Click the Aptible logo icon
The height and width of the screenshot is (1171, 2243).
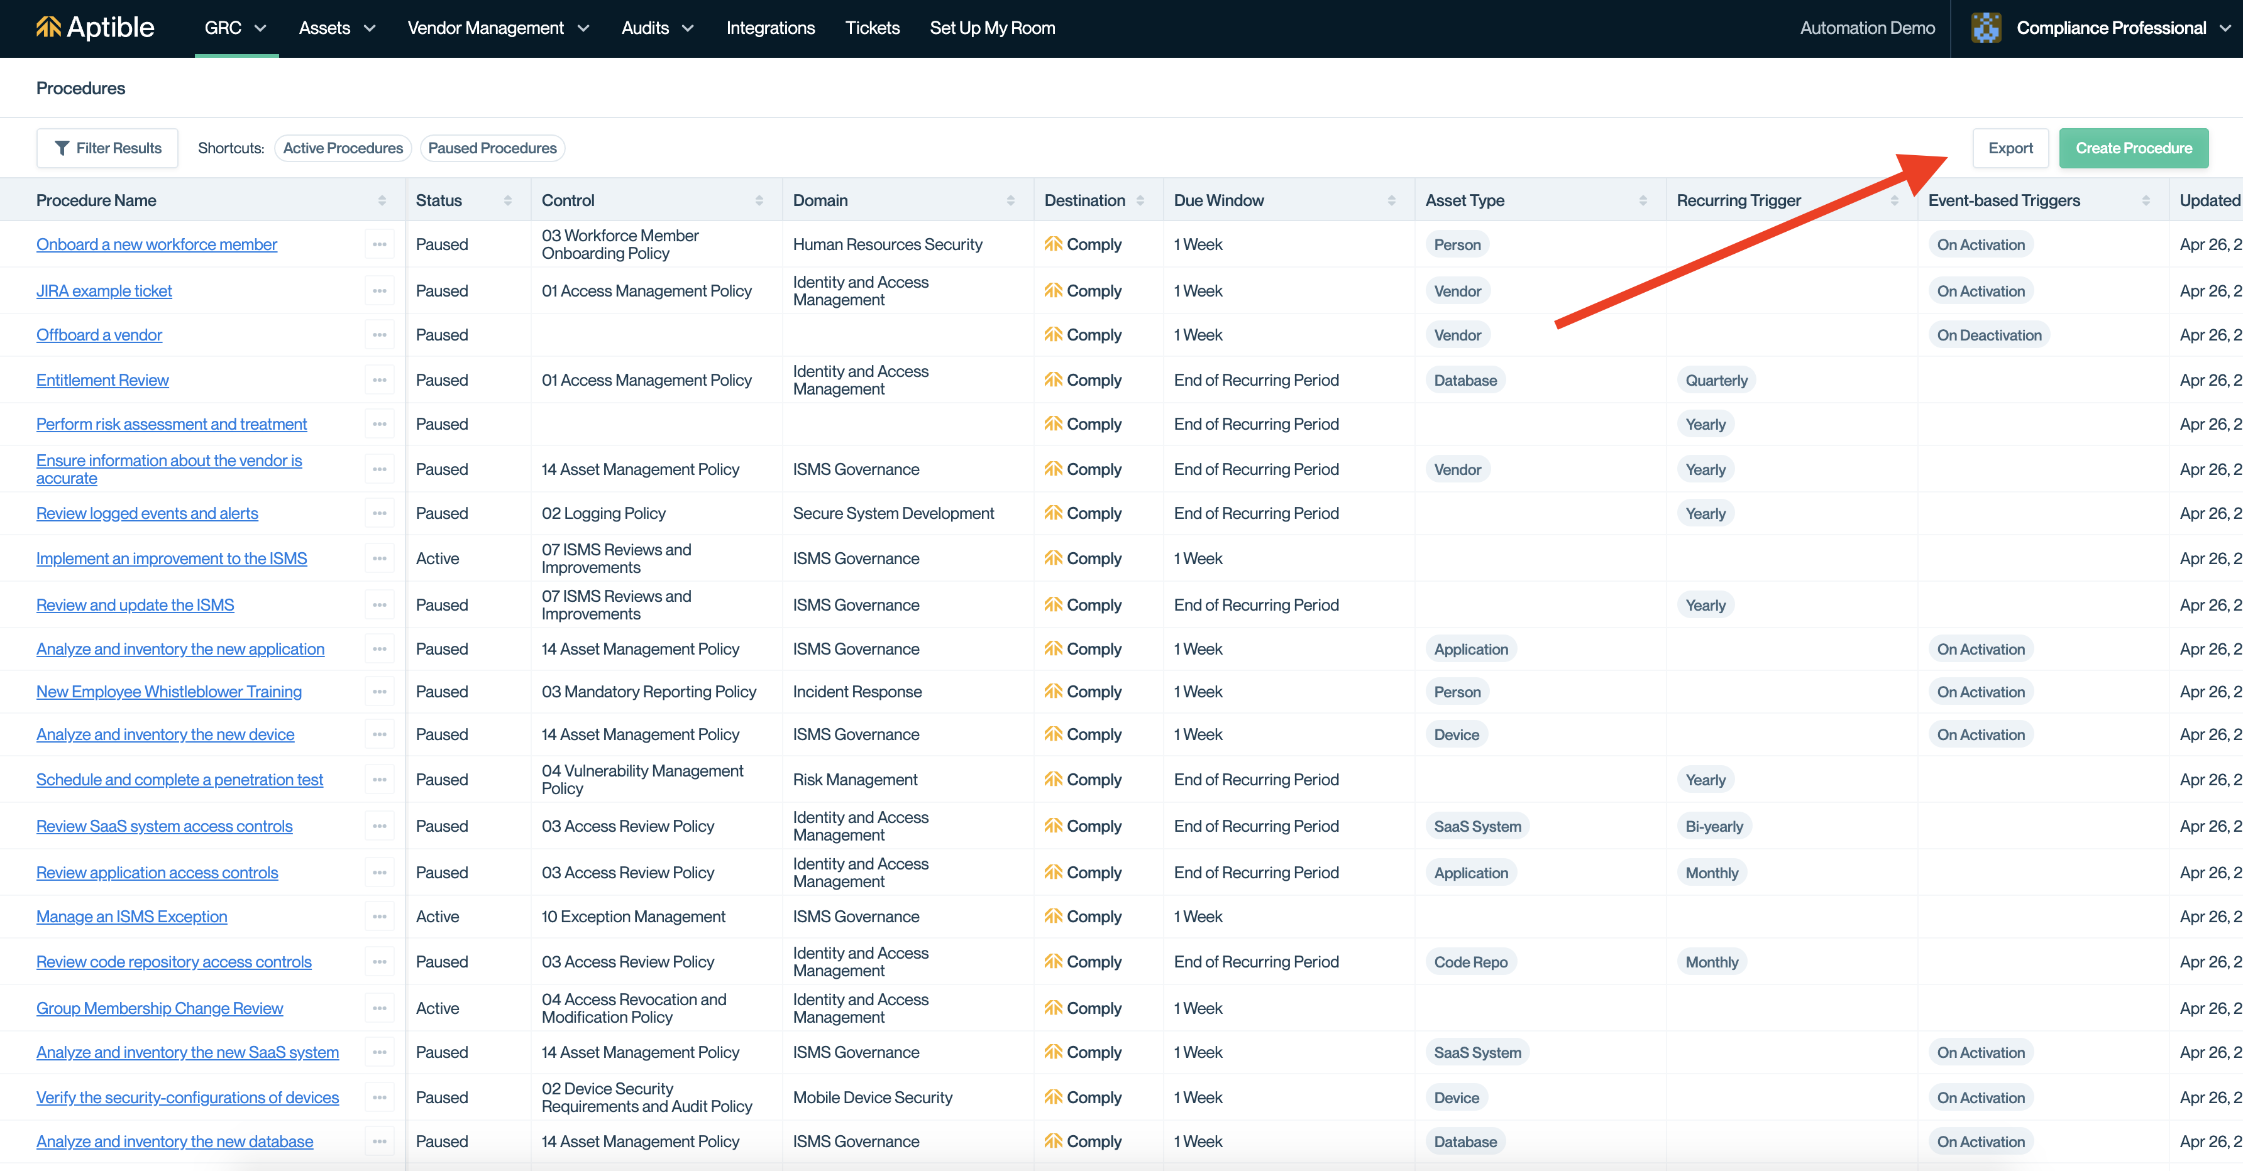pyautogui.click(x=49, y=28)
